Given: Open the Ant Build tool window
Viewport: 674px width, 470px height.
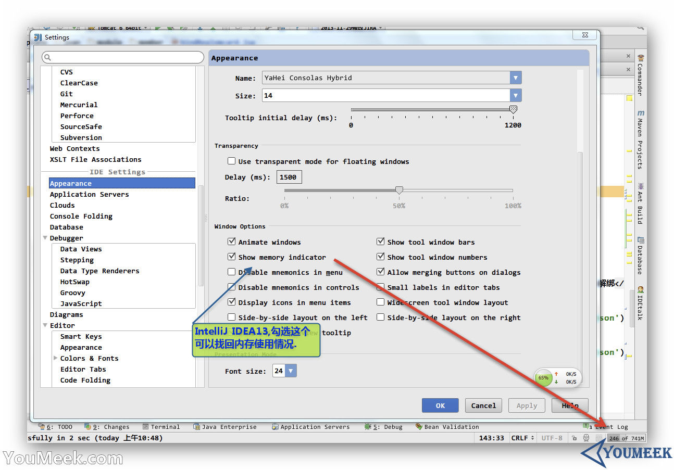Looking at the screenshot, I should pyautogui.click(x=640, y=203).
